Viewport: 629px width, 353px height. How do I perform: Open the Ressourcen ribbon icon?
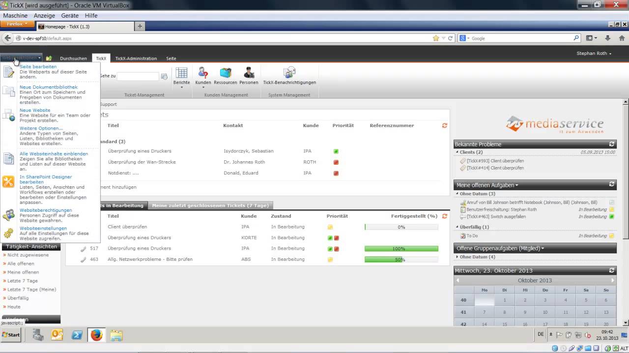226,73
